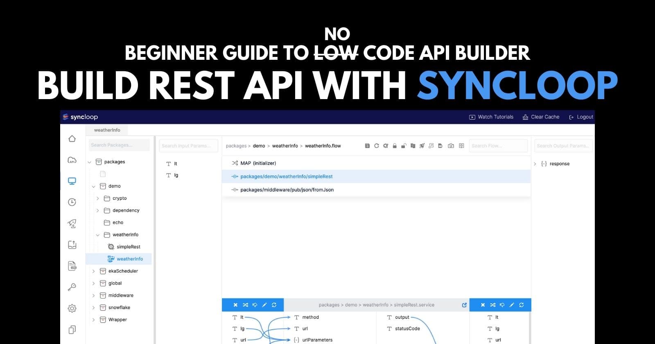Viewport: 655px width, 344px height.
Task: Click the key icon in left sidebar
Action: [72, 287]
